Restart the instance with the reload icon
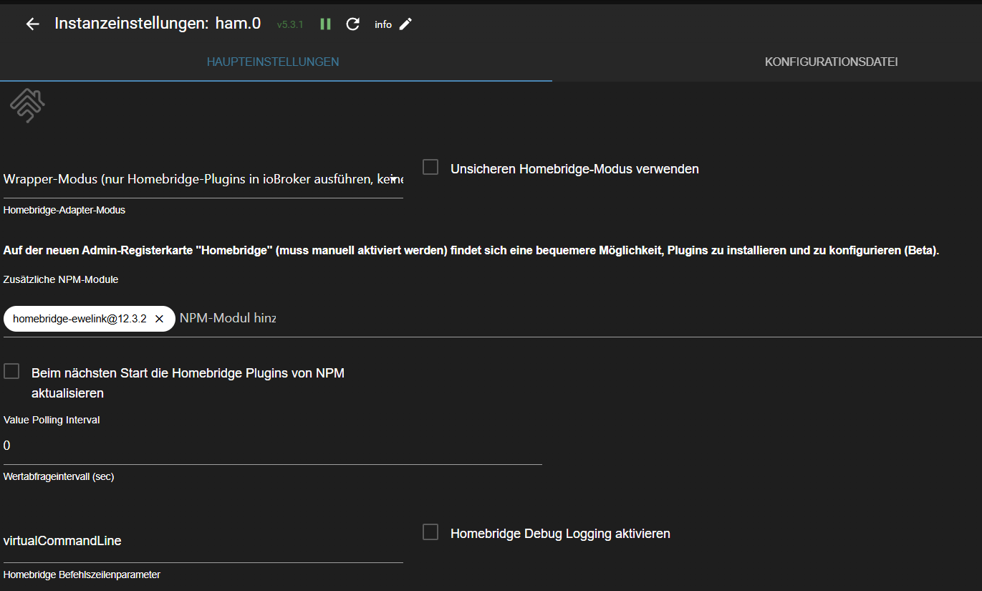Image resolution: width=982 pixels, height=591 pixels. pyautogui.click(x=352, y=24)
